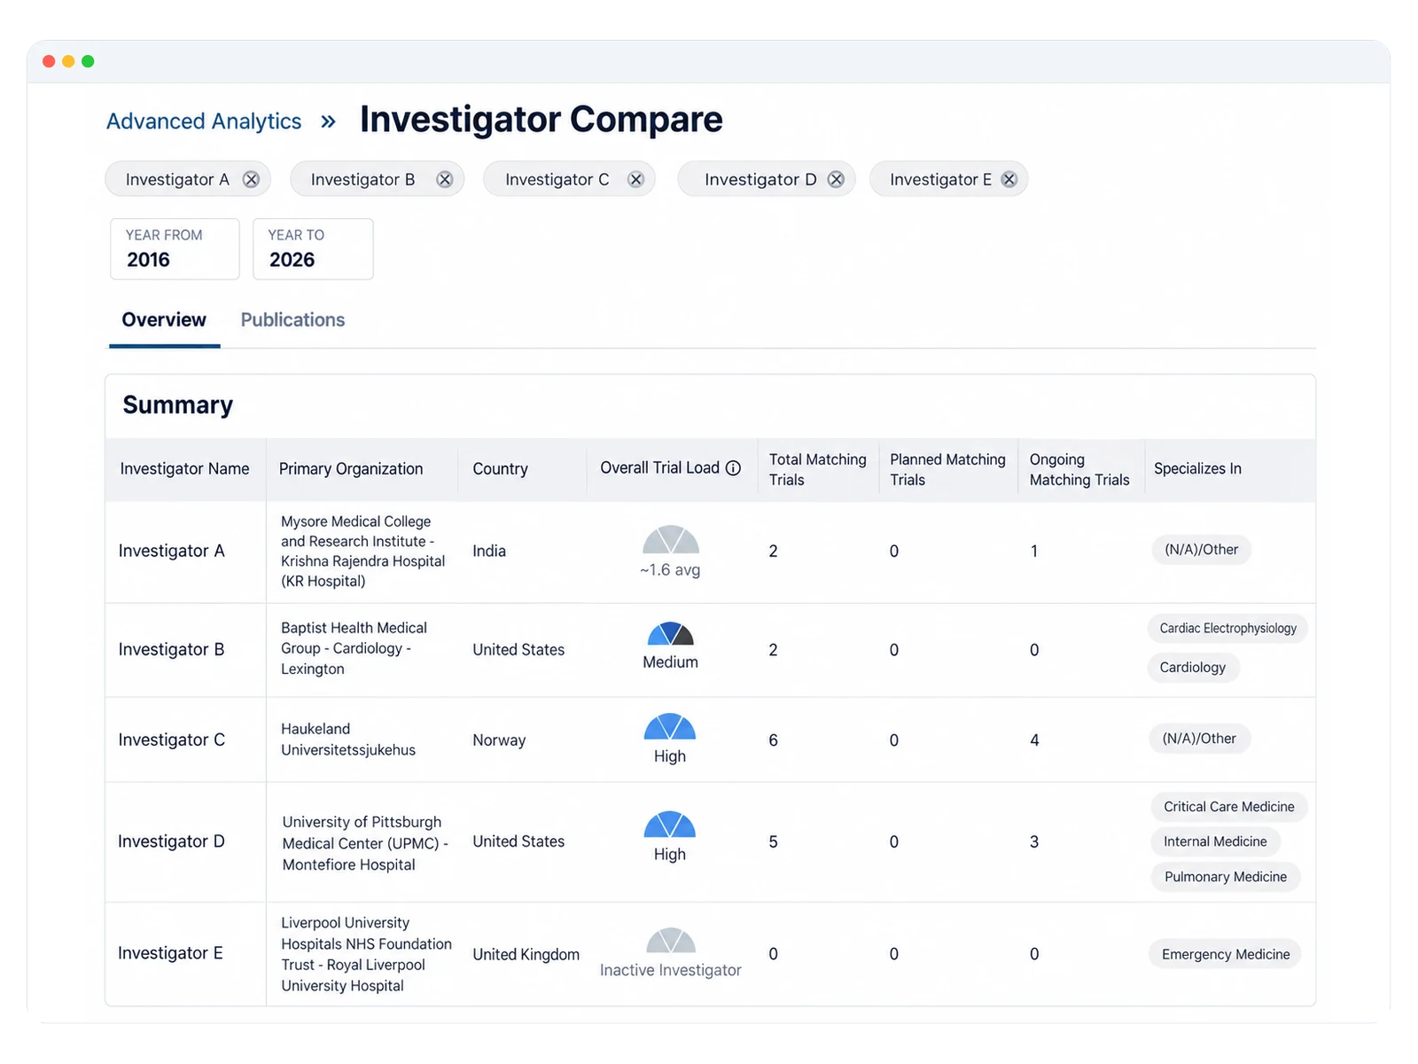Click the Norway country cell
The image size is (1418, 1064).
(x=499, y=740)
